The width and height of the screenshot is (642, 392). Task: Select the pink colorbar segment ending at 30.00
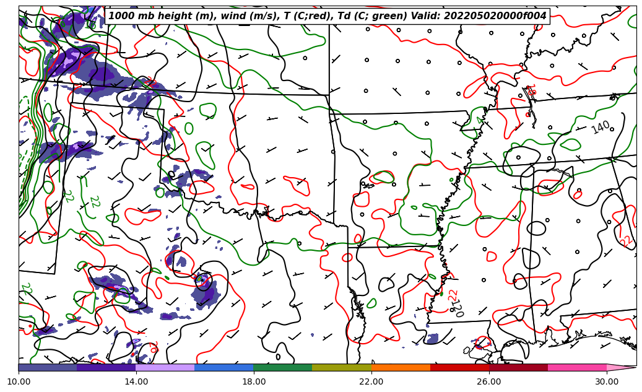578,367
